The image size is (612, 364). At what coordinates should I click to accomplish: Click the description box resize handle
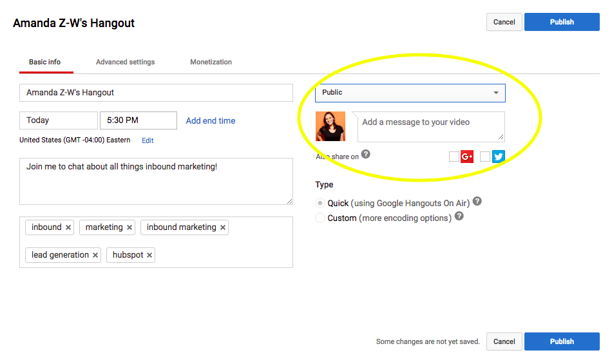tap(289, 201)
